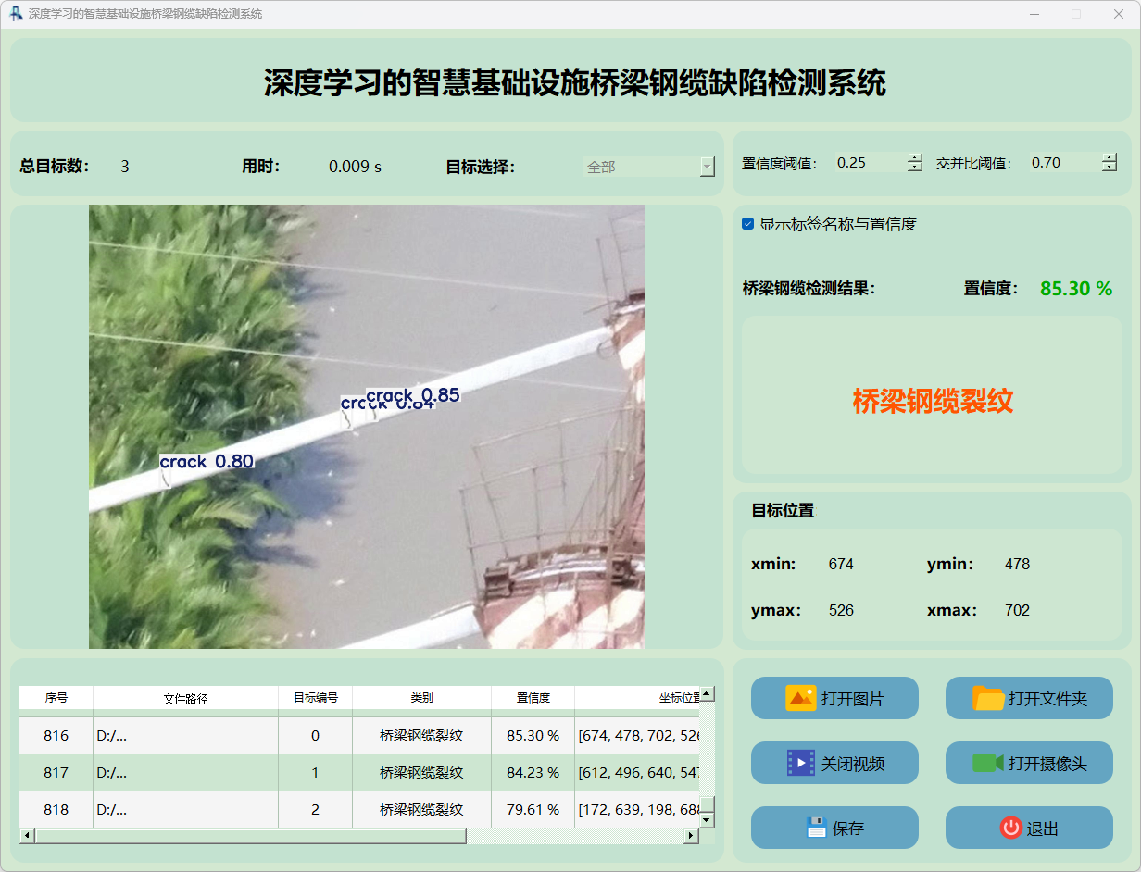Decrease the 交并比阈值 value with down arrow
The image size is (1141, 872).
1110,168
